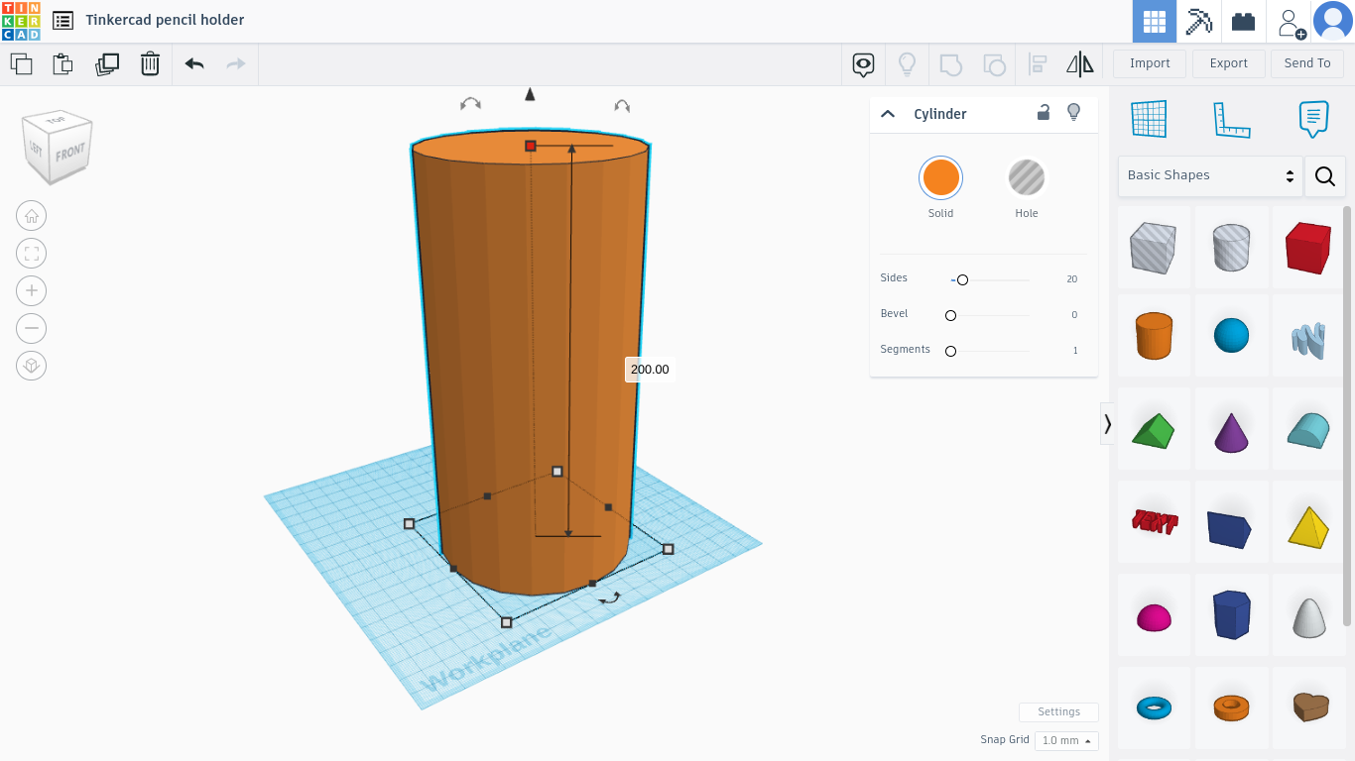Open the designs list menu
The width and height of the screenshot is (1355, 761).
pyautogui.click(x=62, y=20)
